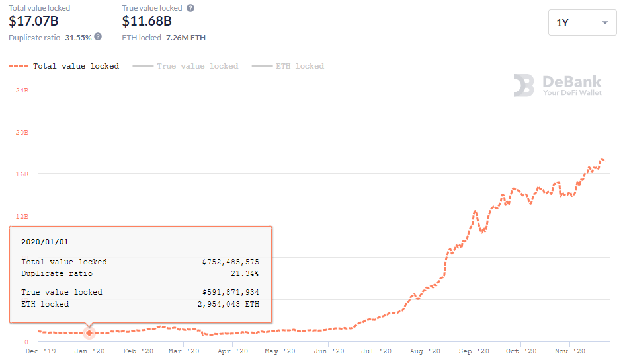This screenshot has height=362, width=623.
Task: Click the $11.68B true value figure
Action: pos(147,21)
